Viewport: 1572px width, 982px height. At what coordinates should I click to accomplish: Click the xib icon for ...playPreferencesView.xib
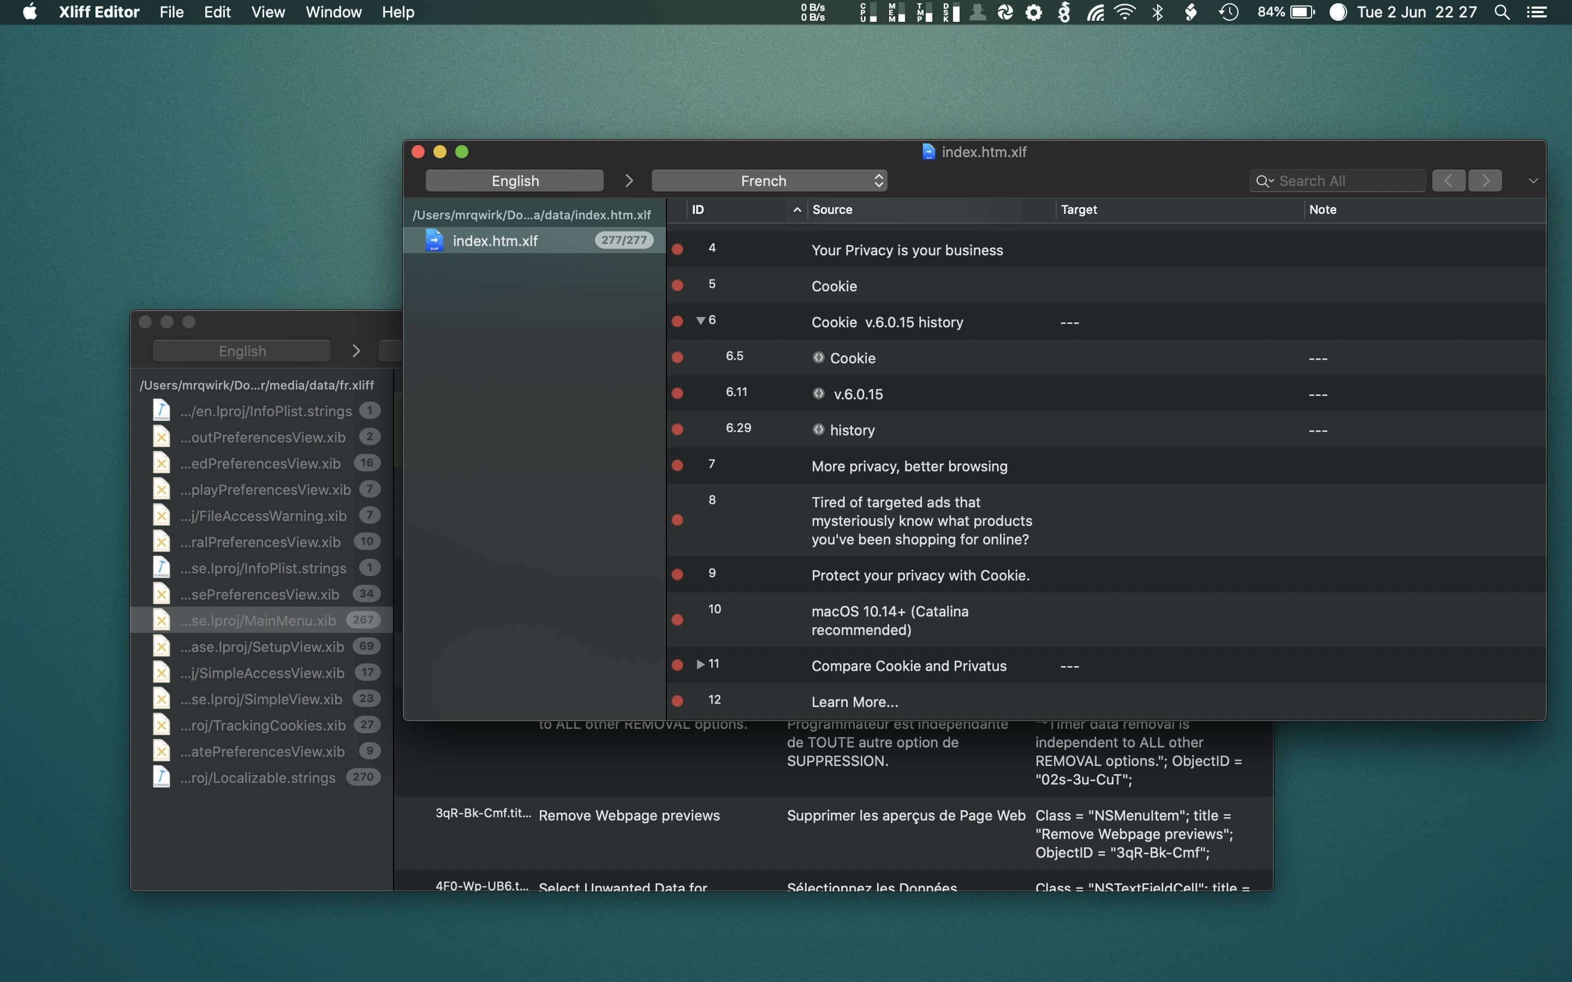click(161, 489)
